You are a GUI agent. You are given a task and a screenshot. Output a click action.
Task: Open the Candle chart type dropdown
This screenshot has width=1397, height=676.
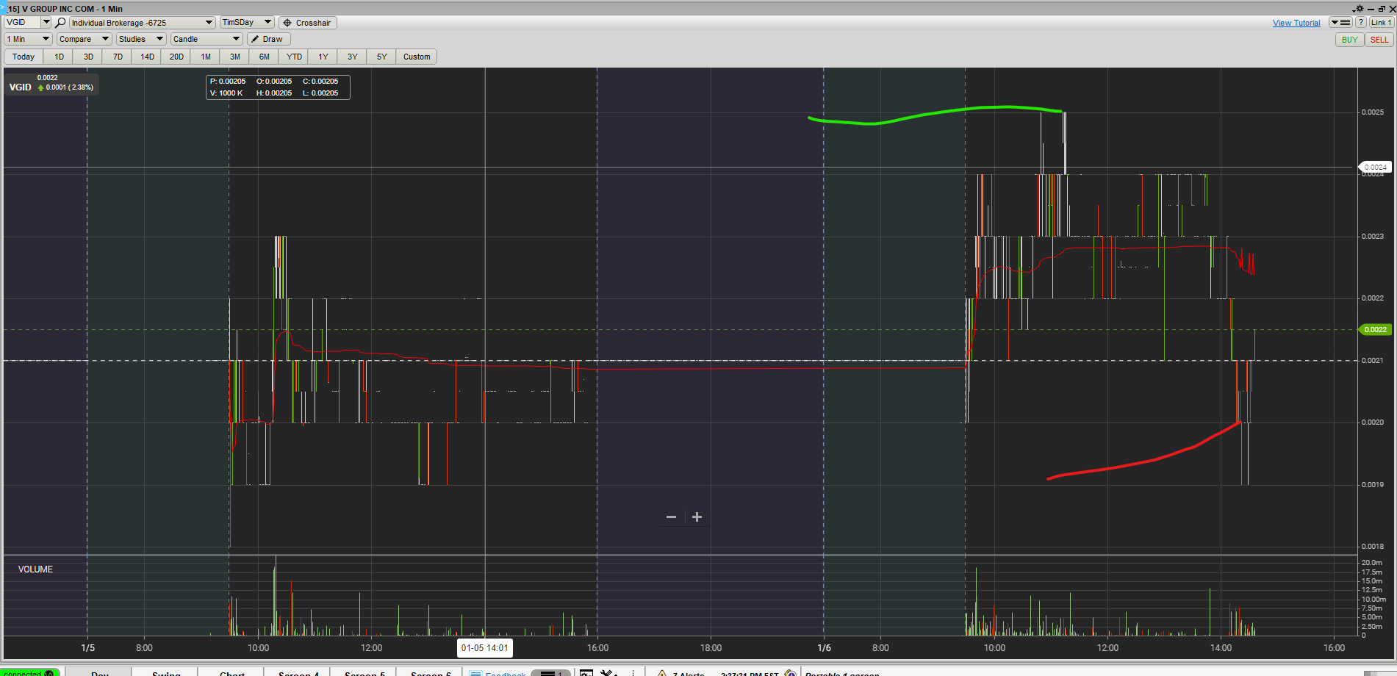(x=207, y=39)
